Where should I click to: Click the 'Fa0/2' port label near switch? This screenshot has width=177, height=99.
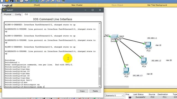122,36
